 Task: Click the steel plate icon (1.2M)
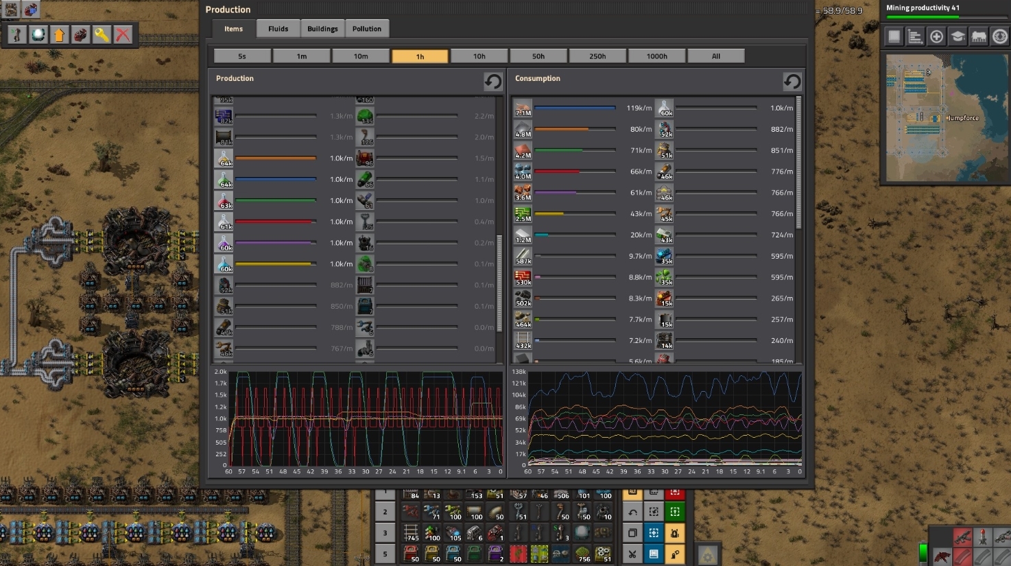pos(523,235)
